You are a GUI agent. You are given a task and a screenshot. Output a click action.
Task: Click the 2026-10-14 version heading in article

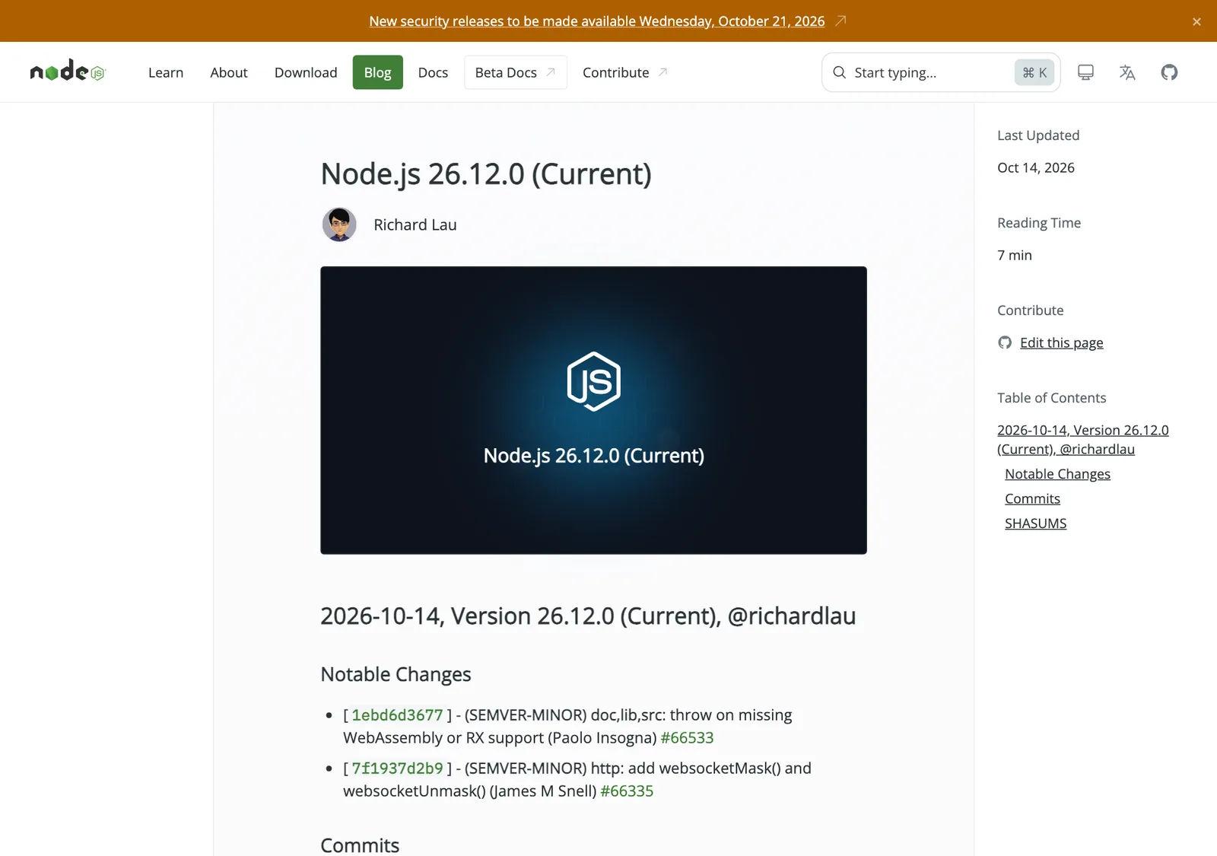[588, 616]
